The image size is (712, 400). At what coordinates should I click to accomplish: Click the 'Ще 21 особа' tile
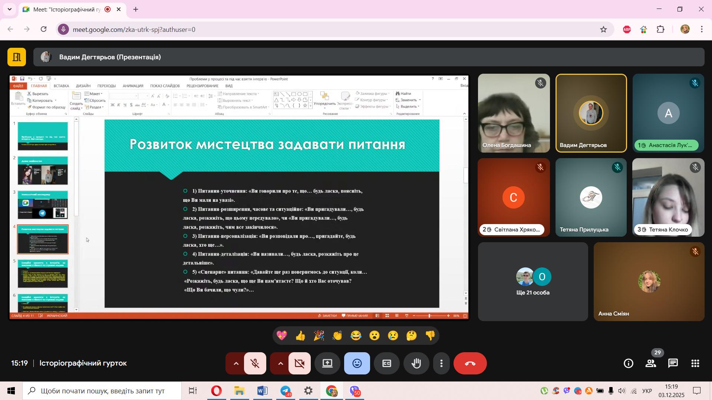[533, 282]
